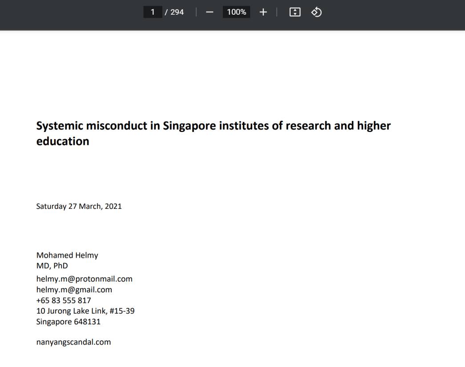
Task: Click the helmy.m@gmail.com email address
Action: point(74,289)
